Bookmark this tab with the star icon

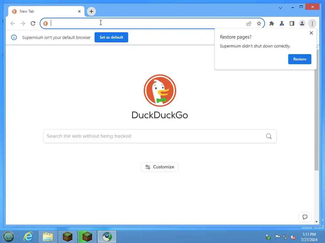click(x=259, y=23)
